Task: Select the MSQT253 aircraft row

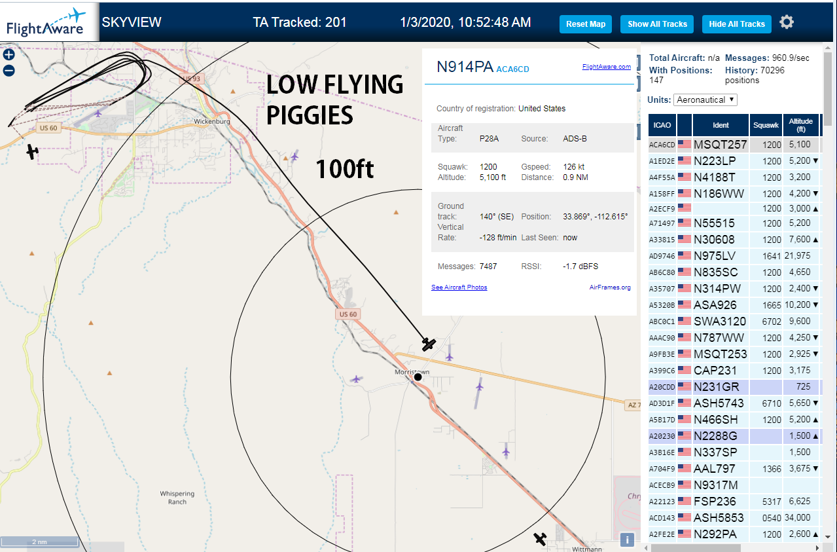Action: click(734, 354)
